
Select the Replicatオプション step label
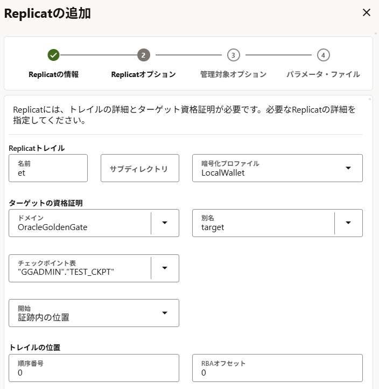pyautogui.click(x=143, y=74)
